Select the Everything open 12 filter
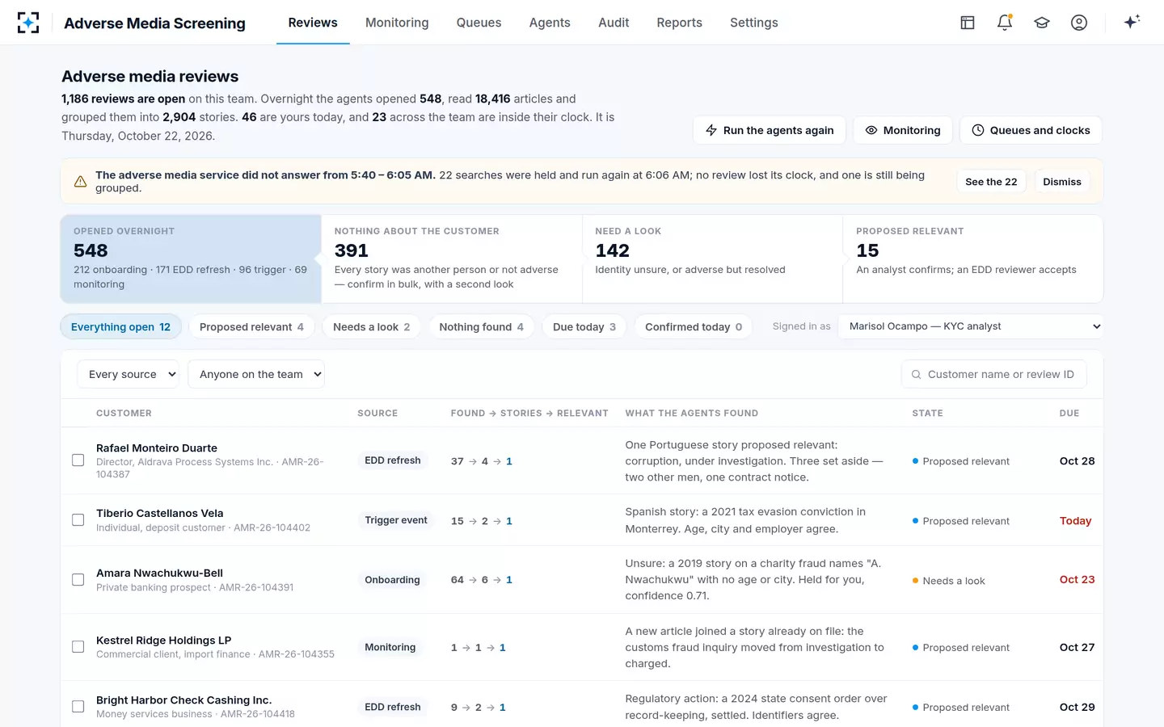Screen dimensions: 1164x727 click(x=120, y=326)
